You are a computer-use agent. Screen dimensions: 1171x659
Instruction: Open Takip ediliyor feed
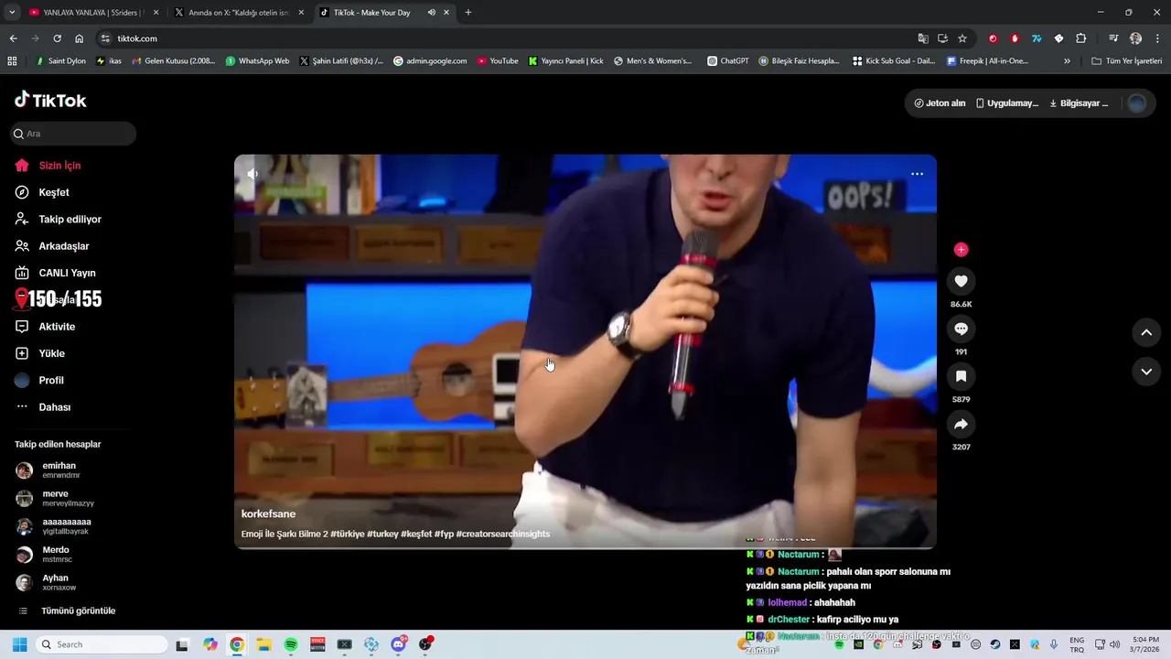coord(70,220)
